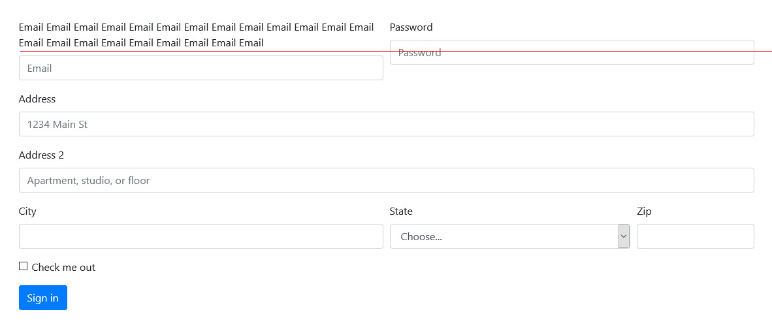772x327 pixels.
Task: Open the State Choose... dropdown
Action: pyautogui.click(x=509, y=236)
